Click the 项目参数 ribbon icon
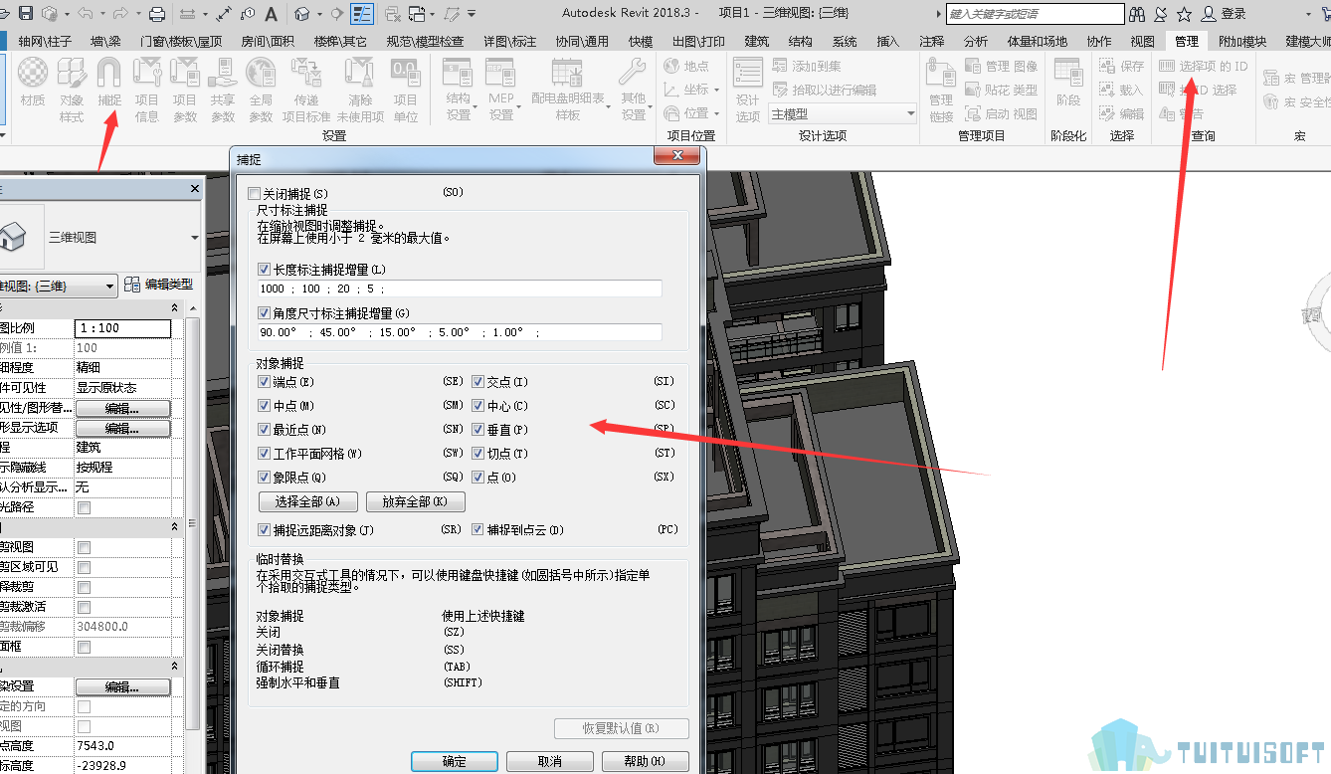Image resolution: width=1331 pixels, height=774 pixels. point(185,88)
